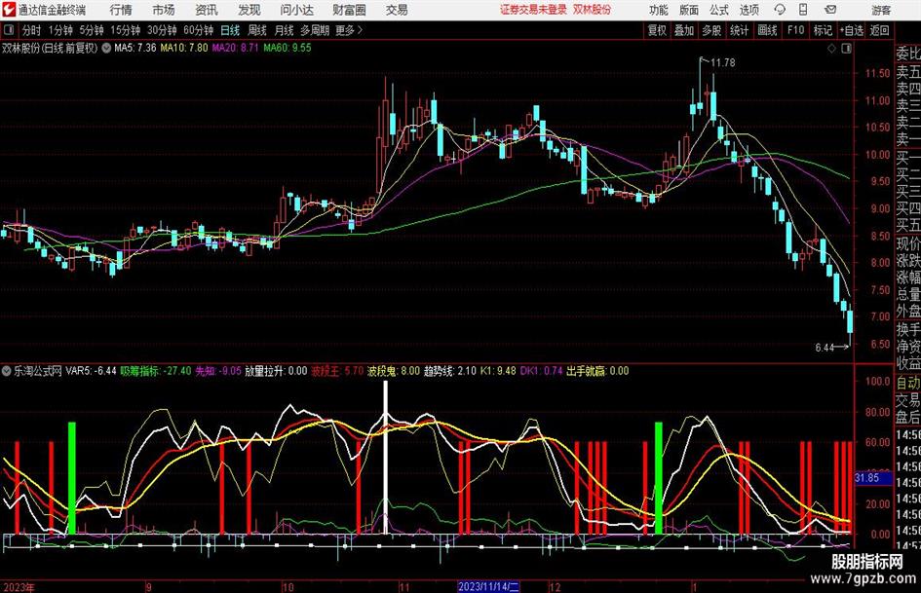Switch to the 5分钟 period tab
This screenshot has height=593, width=921.
click(x=92, y=30)
